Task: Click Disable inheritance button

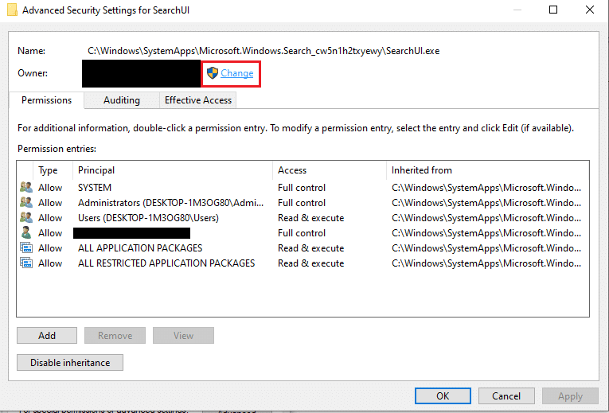Action: point(70,363)
